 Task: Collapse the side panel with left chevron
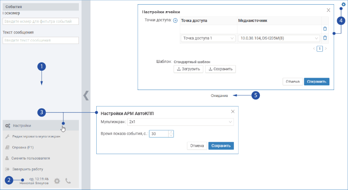click(x=86, y=95)
